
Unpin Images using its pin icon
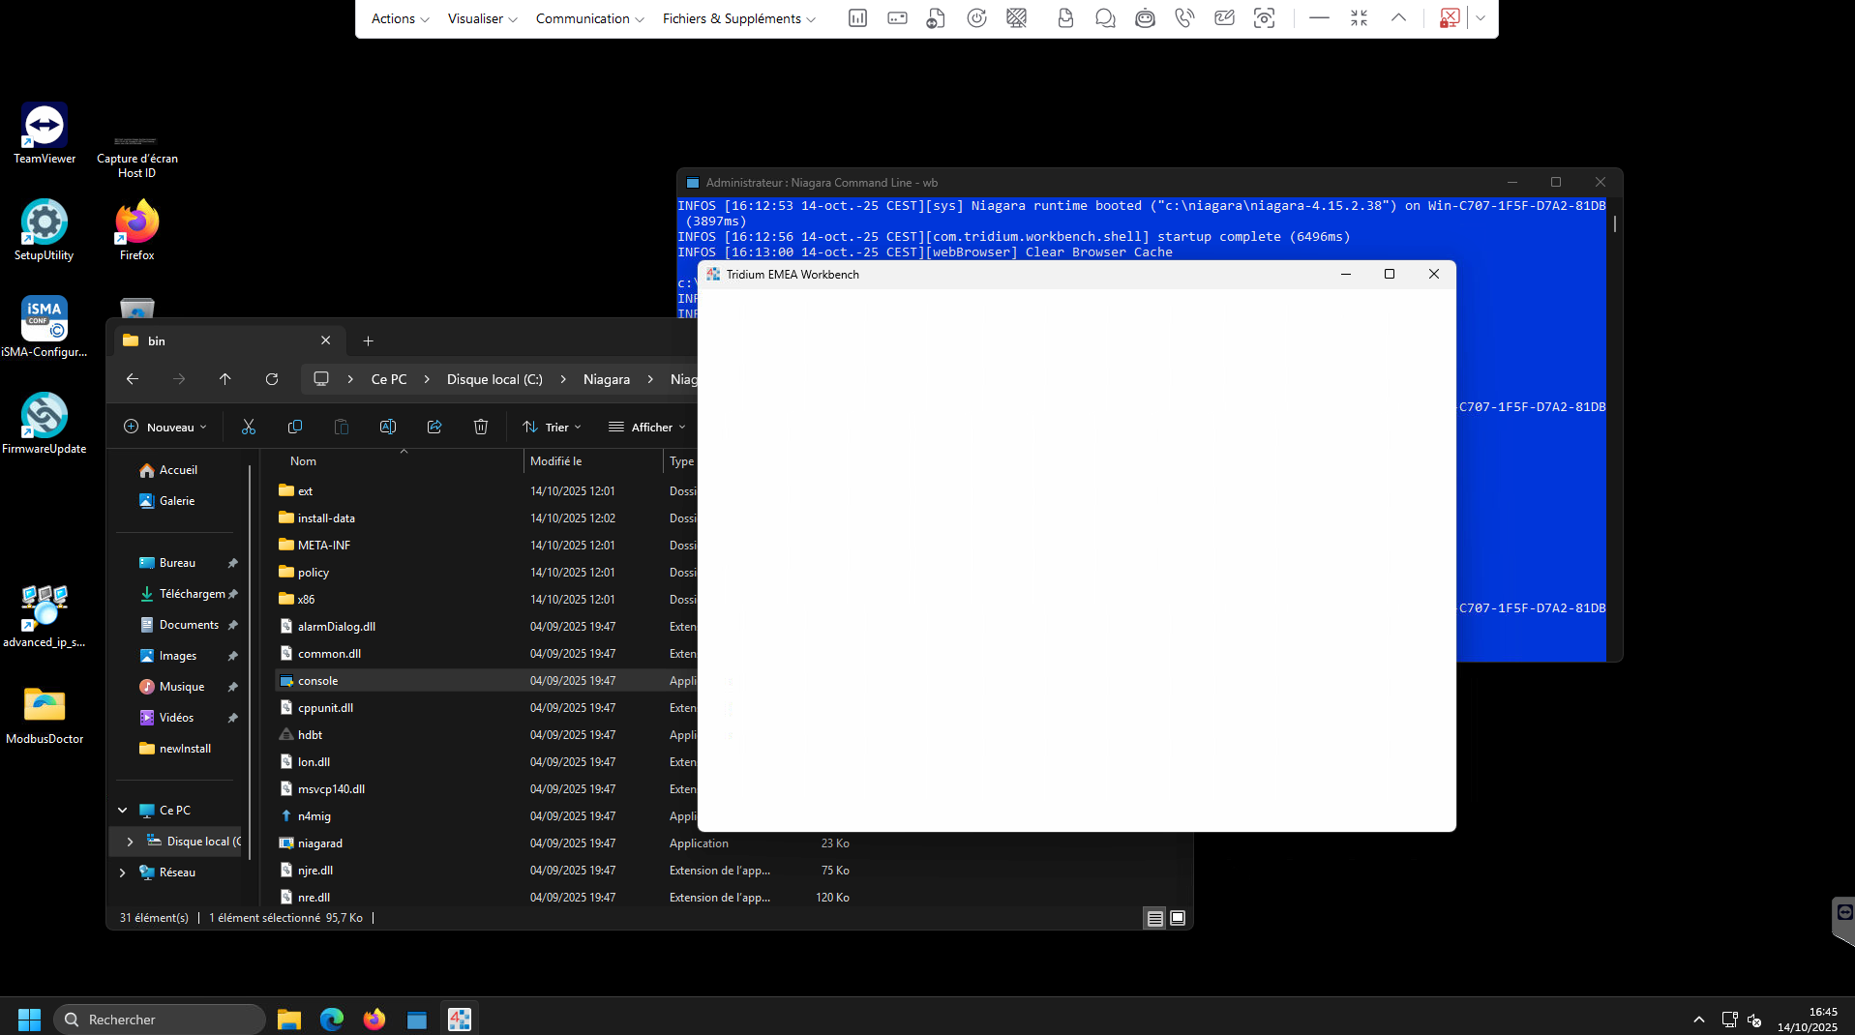pyautogui.click(x=232, y=656)
